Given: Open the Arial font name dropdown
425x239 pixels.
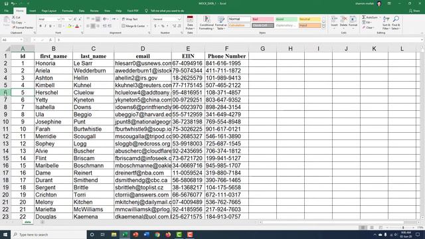Looking at the screenshot, I should (x=58, y=19).
